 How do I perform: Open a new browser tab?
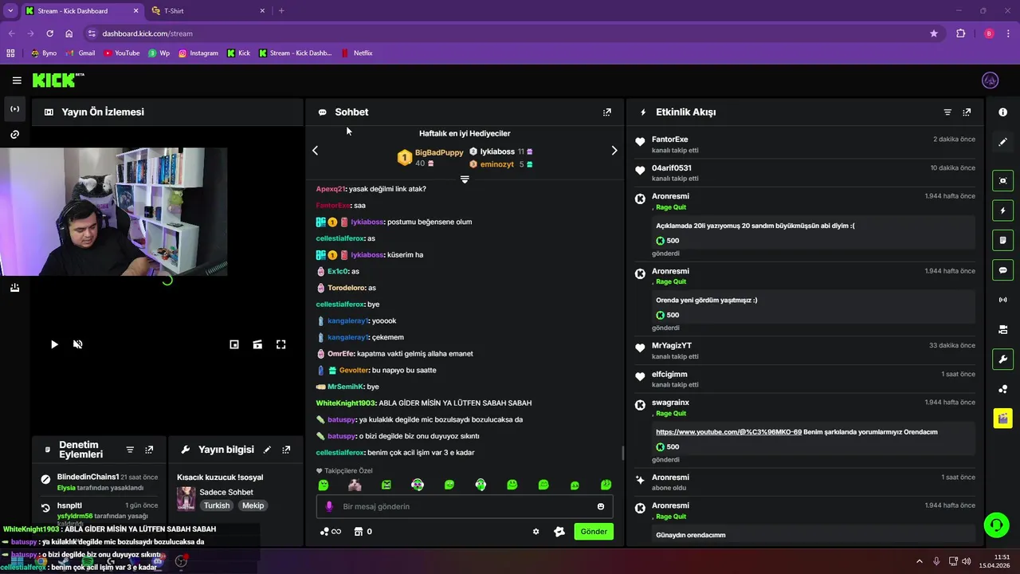click(281, 11)
